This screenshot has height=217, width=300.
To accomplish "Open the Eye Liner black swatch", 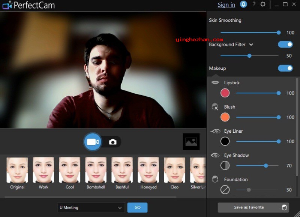I will click(x=225, y=141).
